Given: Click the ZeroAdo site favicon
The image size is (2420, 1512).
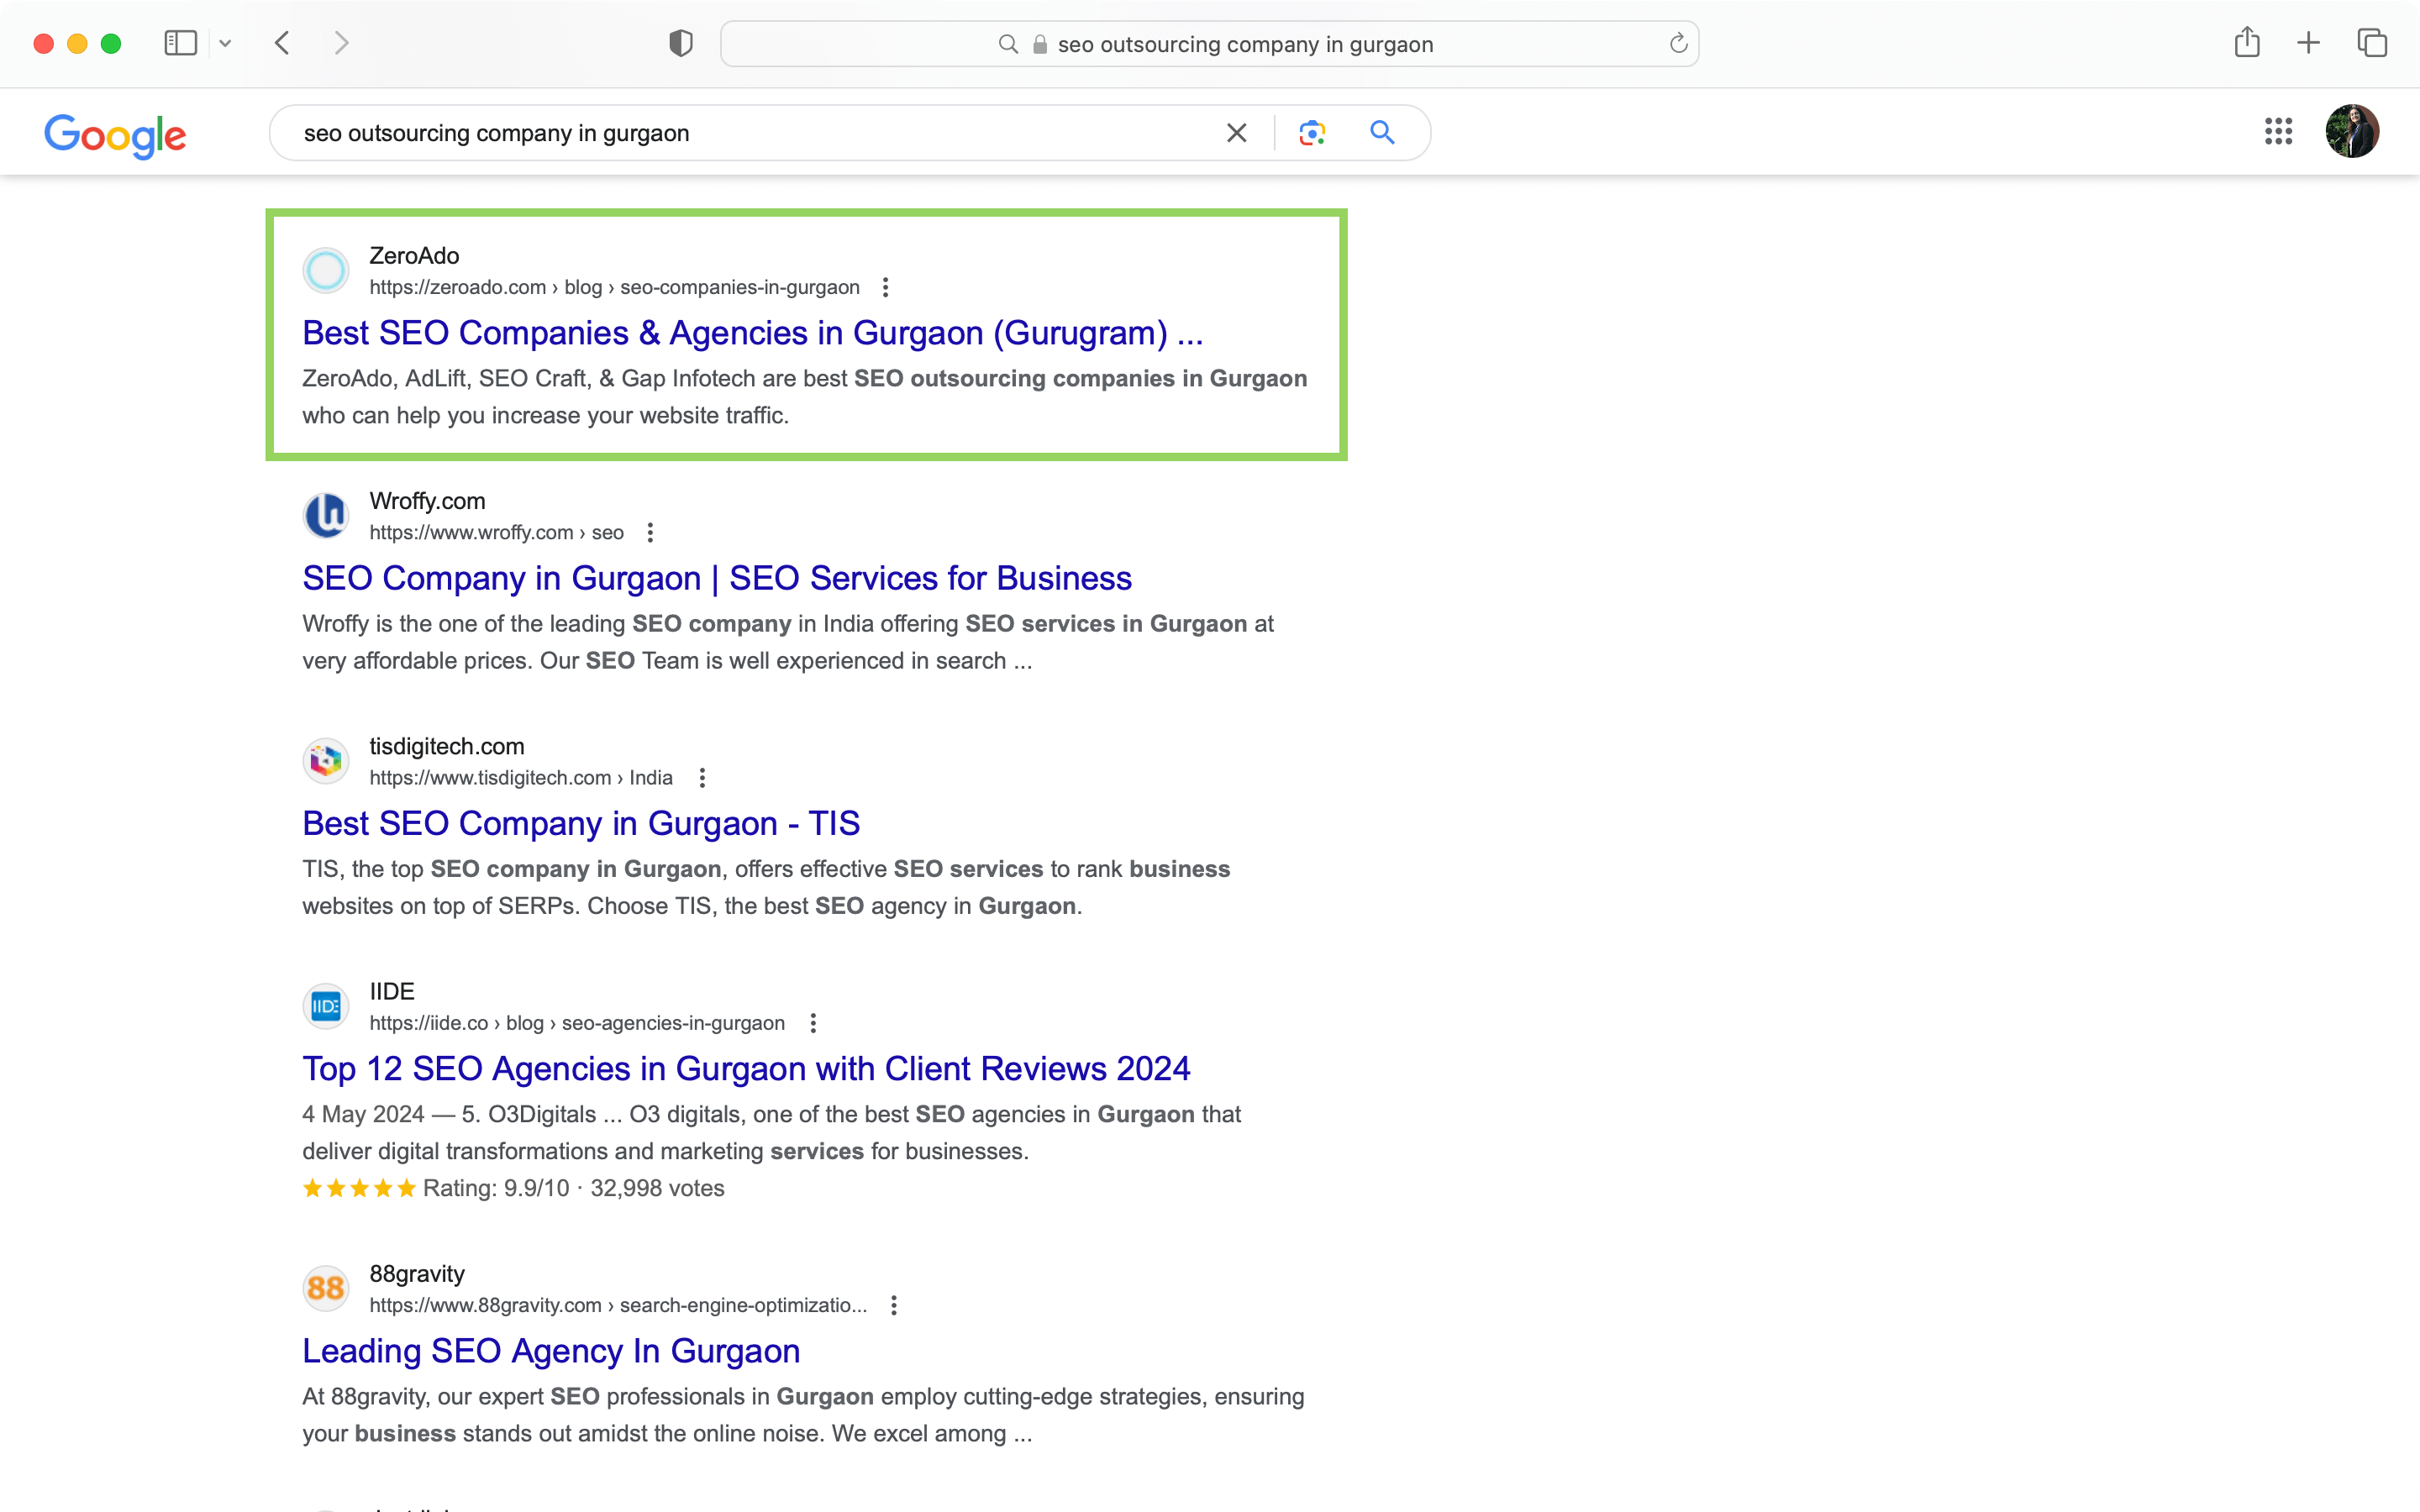Looking at the screenshot, I should point(326,270).
